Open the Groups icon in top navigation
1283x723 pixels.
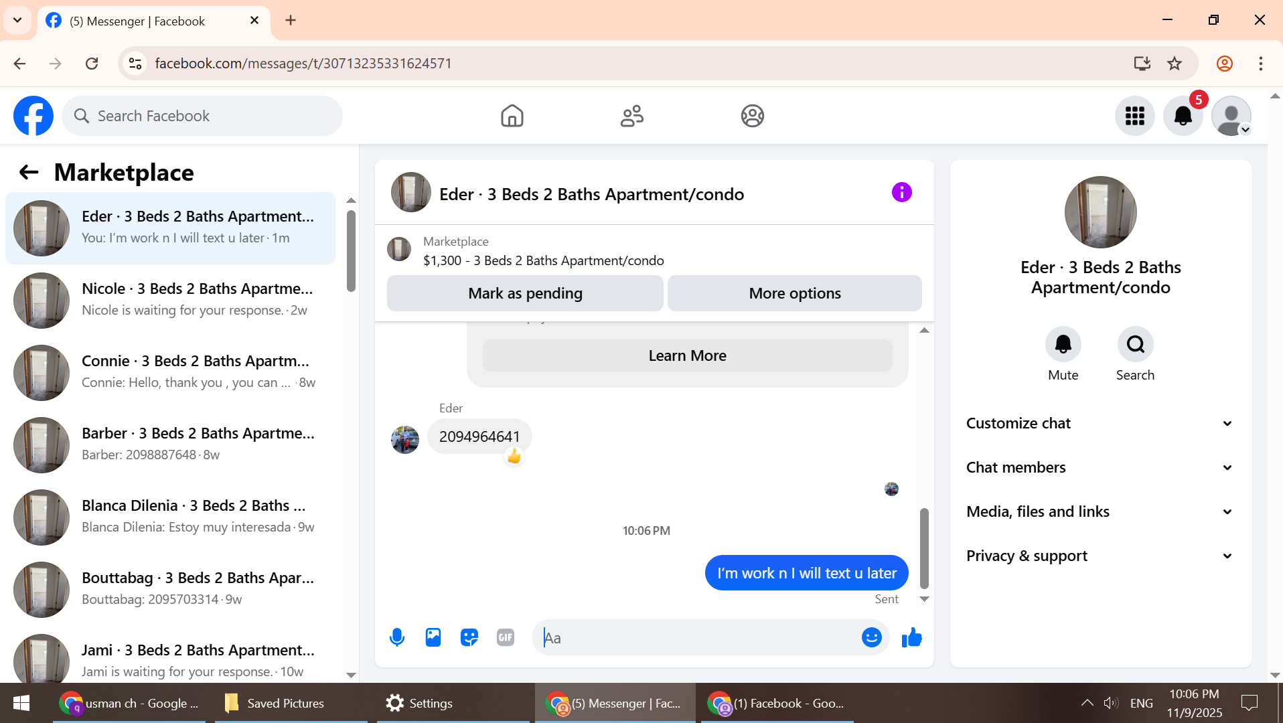(x=753, y=116)
